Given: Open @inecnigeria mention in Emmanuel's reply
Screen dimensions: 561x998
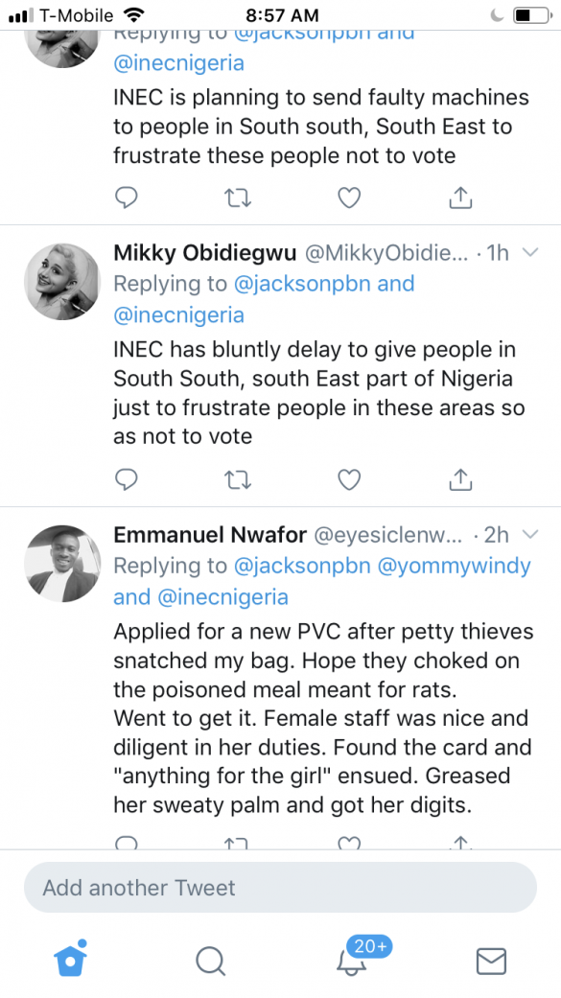Looking at the screenshot, I should coord(222,597).
